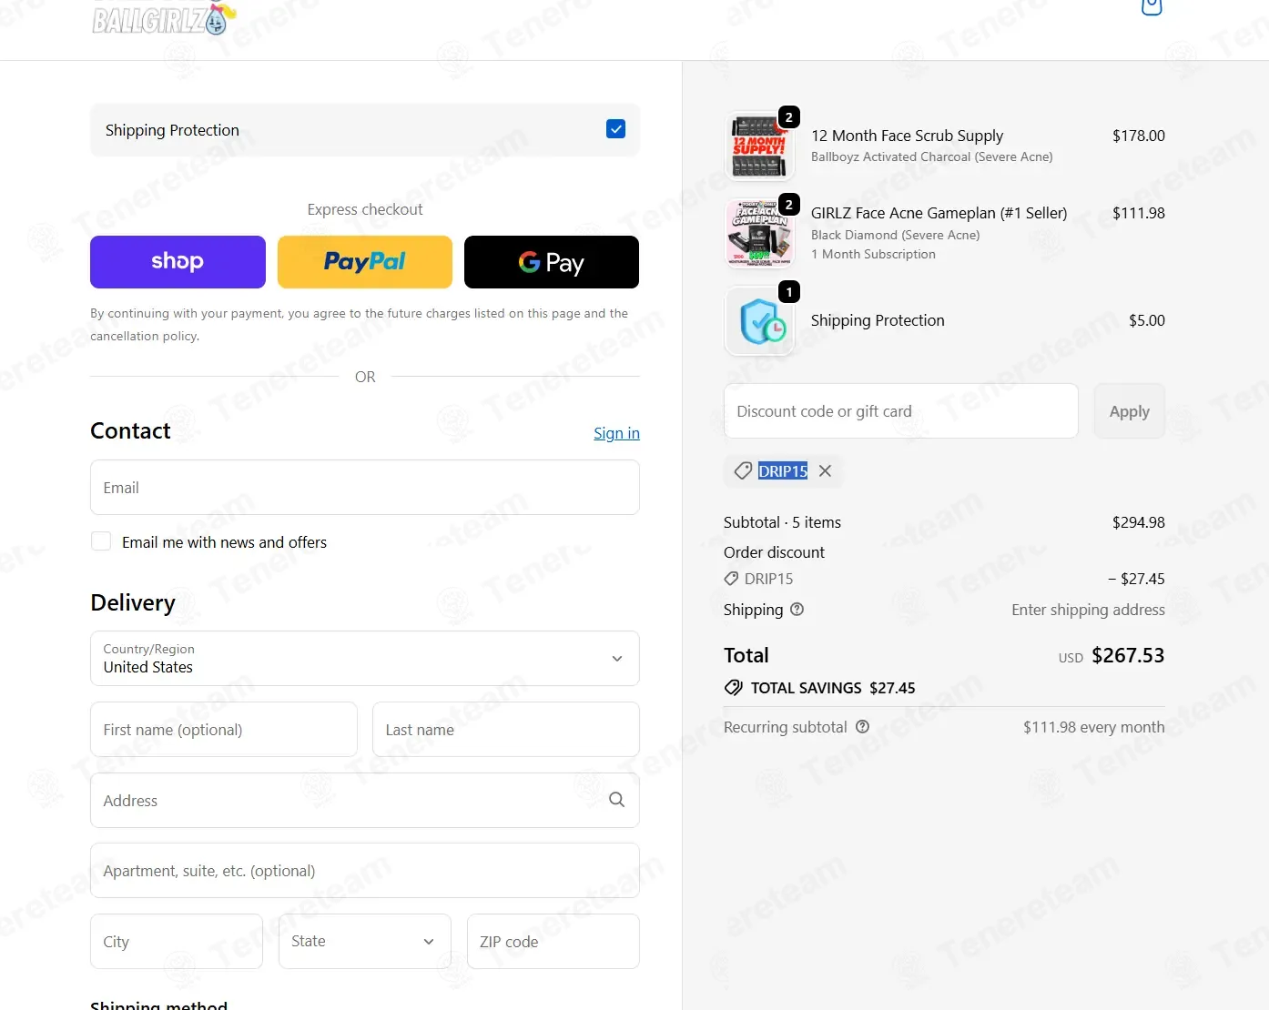The width and height of the screenshot is (1269, 1010).
Task: Click the BALLGIRLZ store logo
Action: [x=164, y=18]
